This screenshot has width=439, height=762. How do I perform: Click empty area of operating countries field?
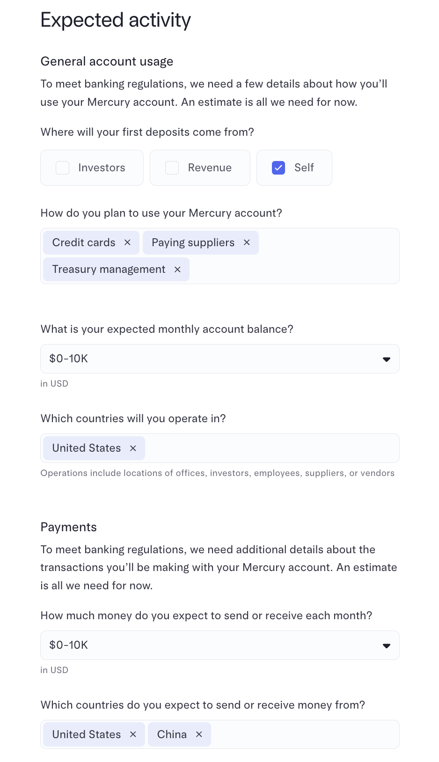[x=271, y=448]
